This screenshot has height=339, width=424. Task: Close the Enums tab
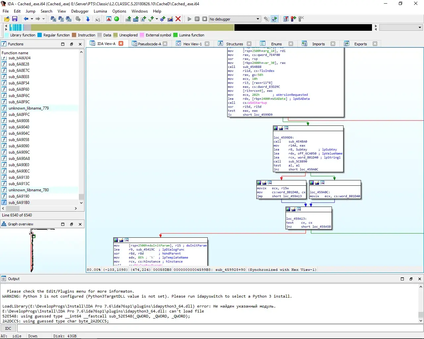click(x=291, y=44)
